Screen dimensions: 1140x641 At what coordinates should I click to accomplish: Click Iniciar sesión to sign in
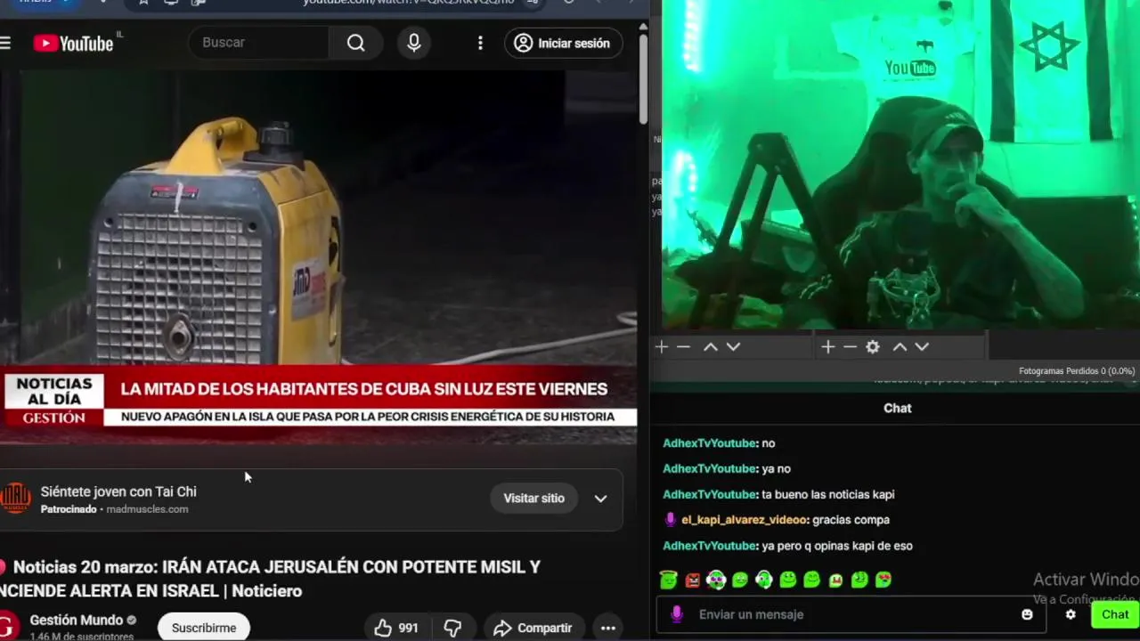click(x=564, y=43)
